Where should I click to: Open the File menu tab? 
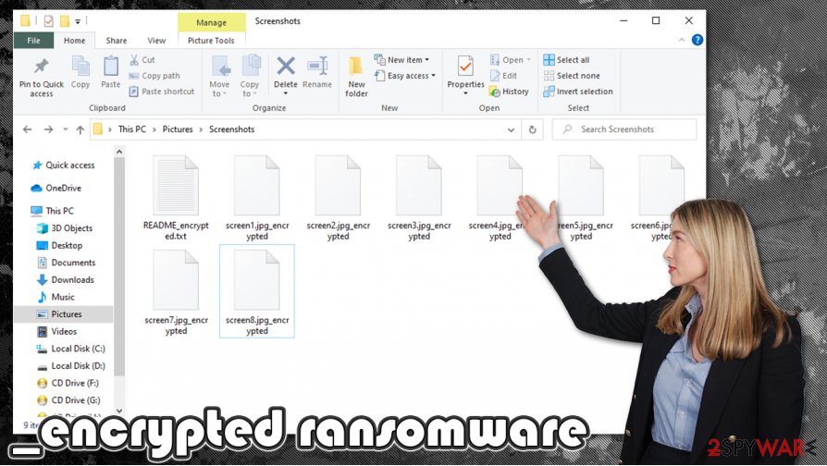tap(33, 41)
